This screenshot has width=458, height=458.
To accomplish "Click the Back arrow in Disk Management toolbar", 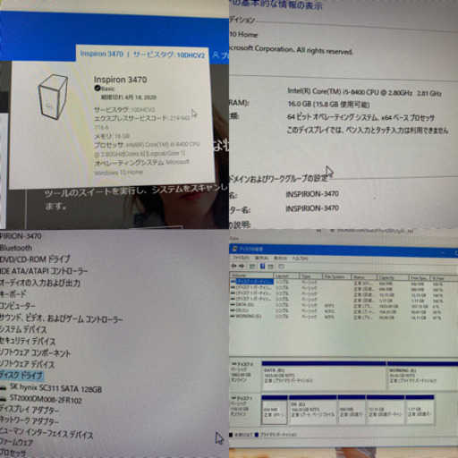I will (x=233, y=266).
